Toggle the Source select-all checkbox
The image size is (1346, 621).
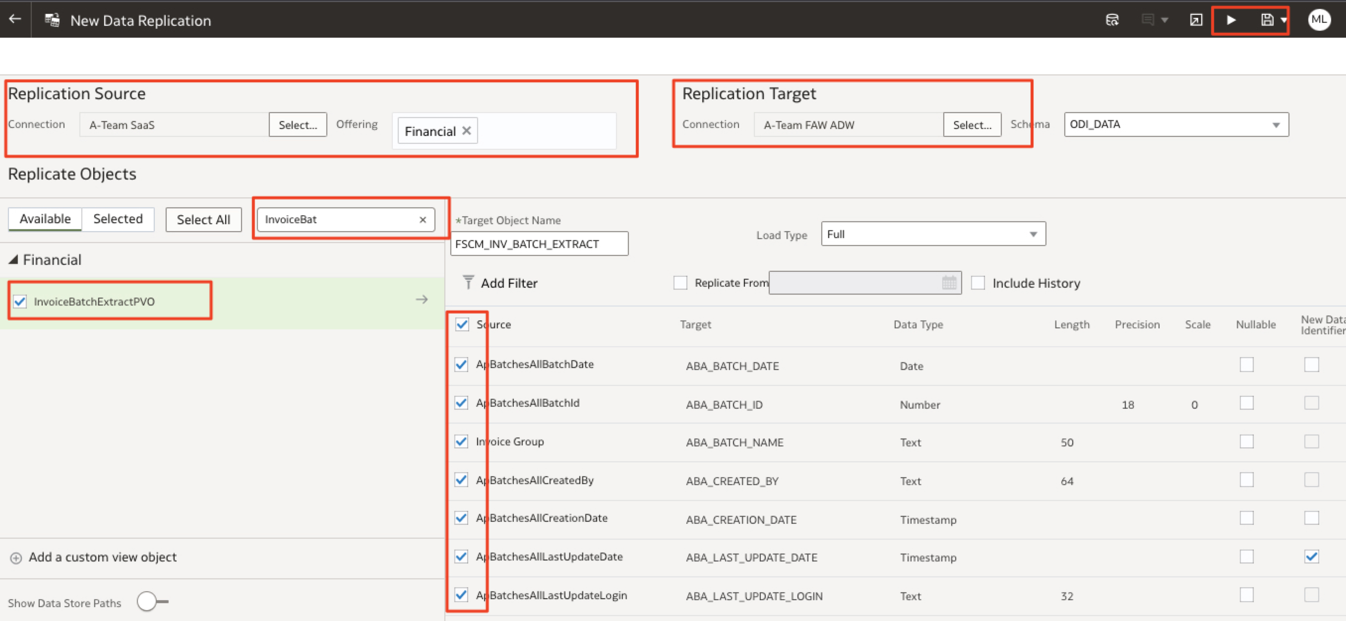click(x=462, y=324)
